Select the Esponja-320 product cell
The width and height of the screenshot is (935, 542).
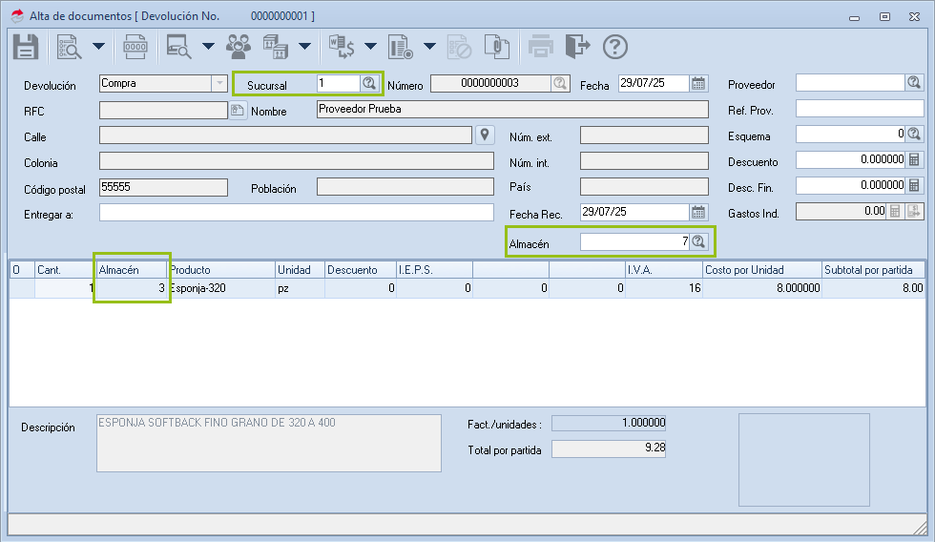(222, 287)
